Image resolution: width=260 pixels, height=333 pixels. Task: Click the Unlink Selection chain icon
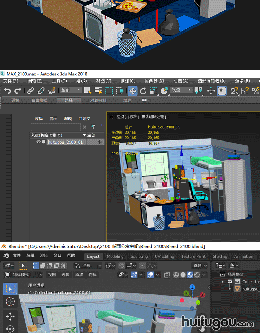pyautogui.click(x=41, y=91)
